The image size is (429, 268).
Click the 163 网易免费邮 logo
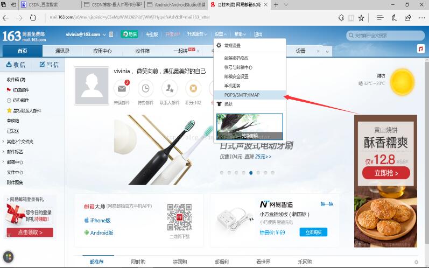tap(24, 36)
